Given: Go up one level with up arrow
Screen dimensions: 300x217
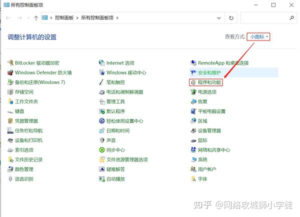Looking at the screenshot, I should point(36,18).
